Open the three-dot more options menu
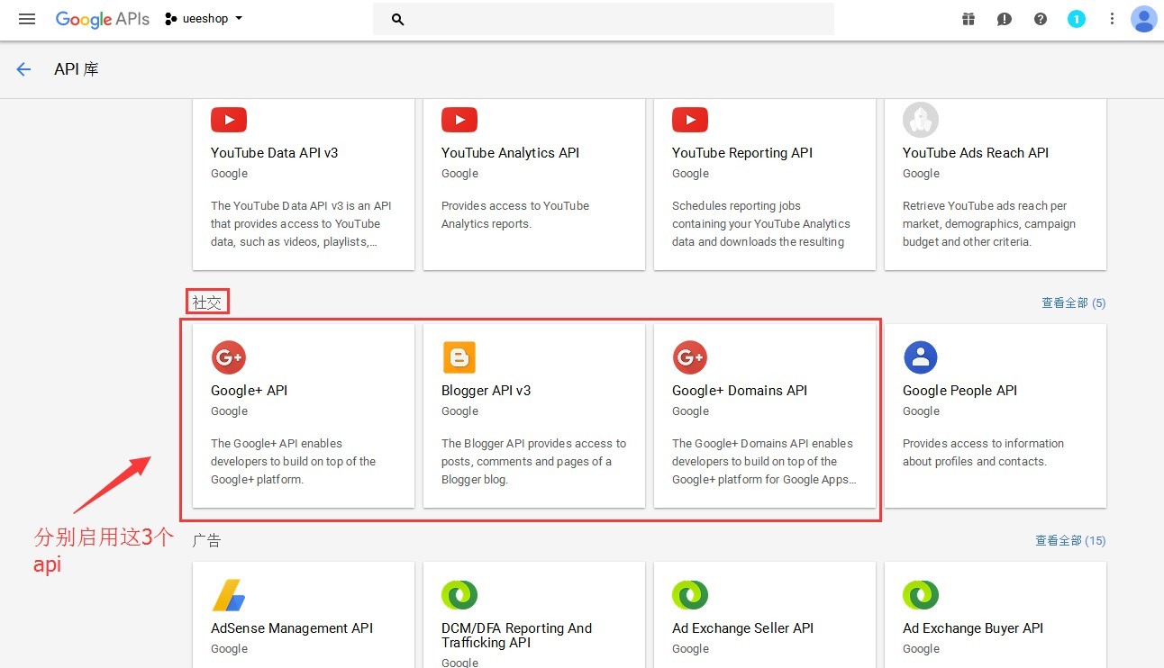This screenshot has height=668, width=1164. tap(1113, 19)
